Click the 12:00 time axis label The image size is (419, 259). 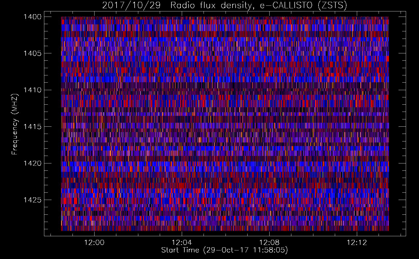point(94,243)
